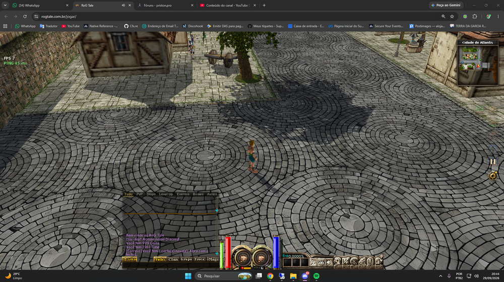Open Discord from the taskbar
Viewport: 504px width, 282px height.
click(305, 276)
